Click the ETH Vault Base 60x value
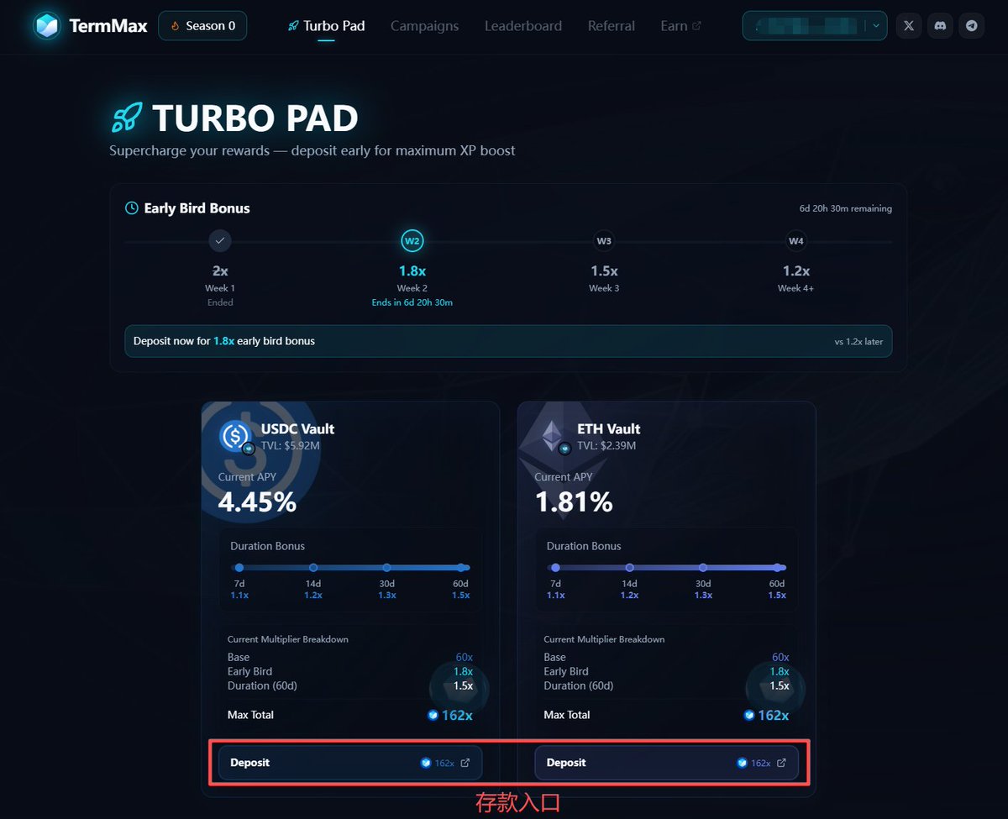1008x819 pixels. pyautogui.click(x=780, y=657)
